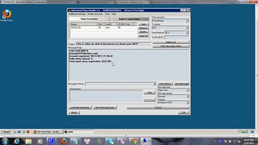Open Windows Media Player from taskbar
Viewport: 258px width, 145px height.
(x=40, y=141)
